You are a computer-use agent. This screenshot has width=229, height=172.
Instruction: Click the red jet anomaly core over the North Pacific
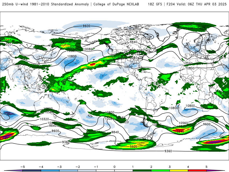click(x=92, y=64)
